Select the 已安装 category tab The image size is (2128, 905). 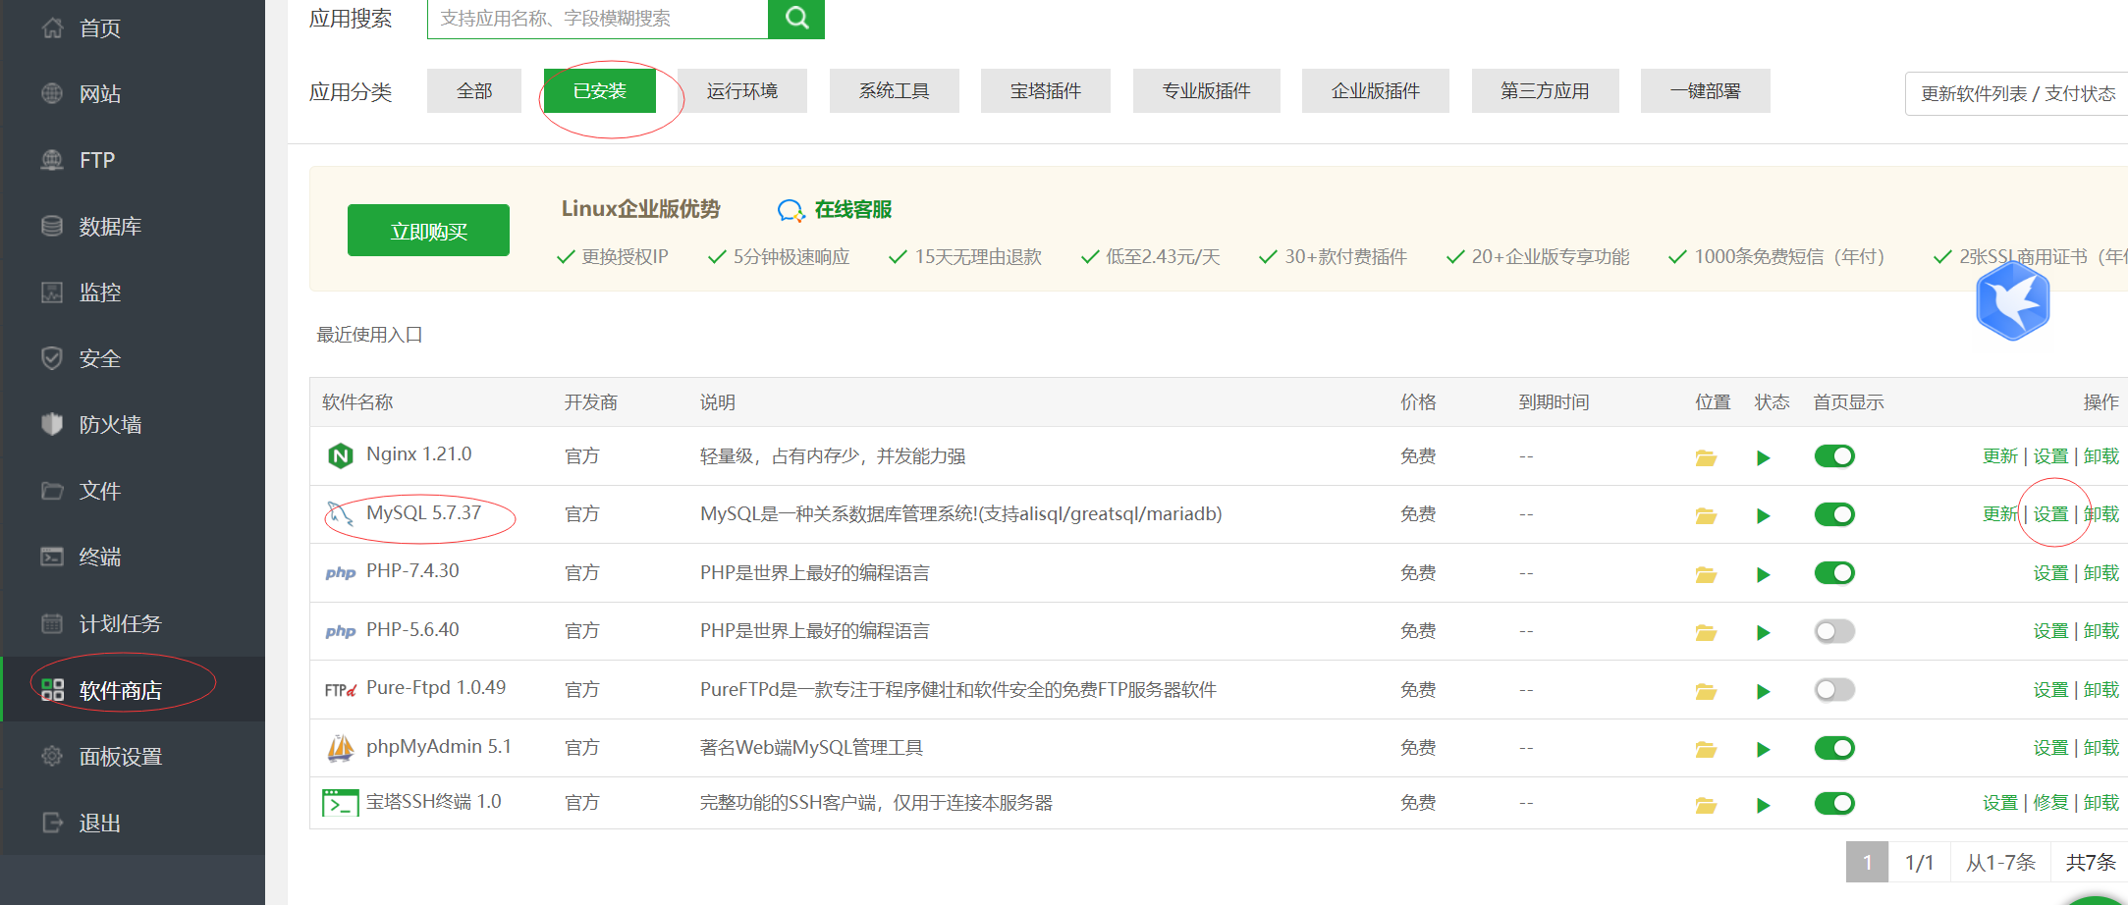point(599,91)
